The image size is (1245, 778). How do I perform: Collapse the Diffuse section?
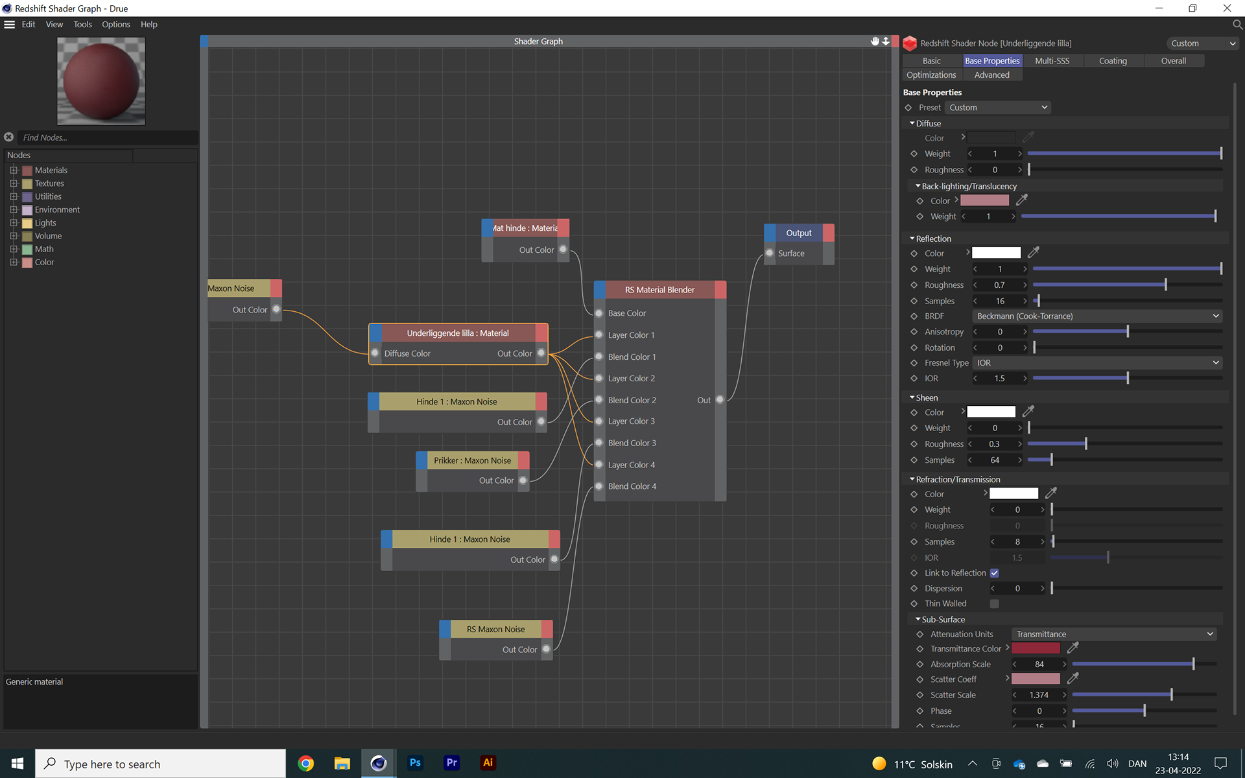(912, 123)
